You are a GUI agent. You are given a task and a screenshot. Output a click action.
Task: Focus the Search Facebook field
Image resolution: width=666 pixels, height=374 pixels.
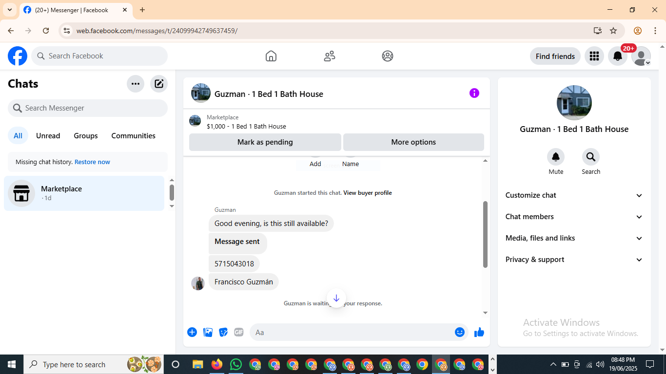[99, 56]
